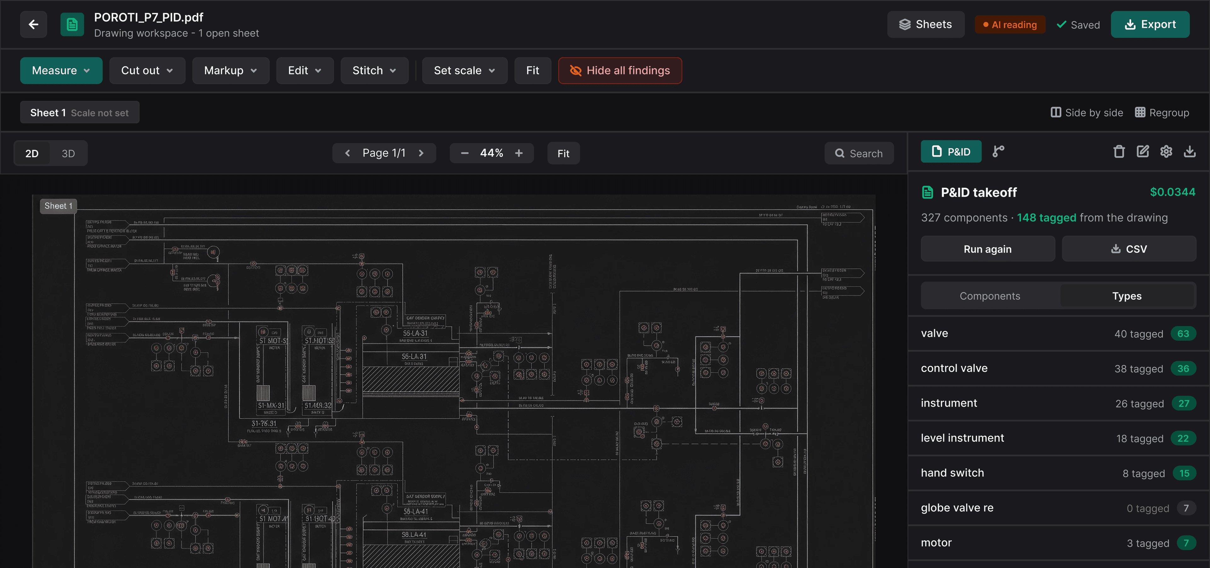This screenshot has height=568, width=1210.
Task: Open the branch connections tab icon
Action: [998, 152]
